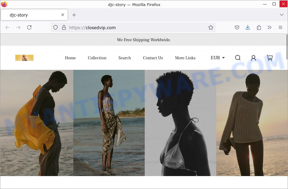This screenshot has width=288, height=189.
Task: List all tabs dropdown arrow
Action: click(282, 15)
